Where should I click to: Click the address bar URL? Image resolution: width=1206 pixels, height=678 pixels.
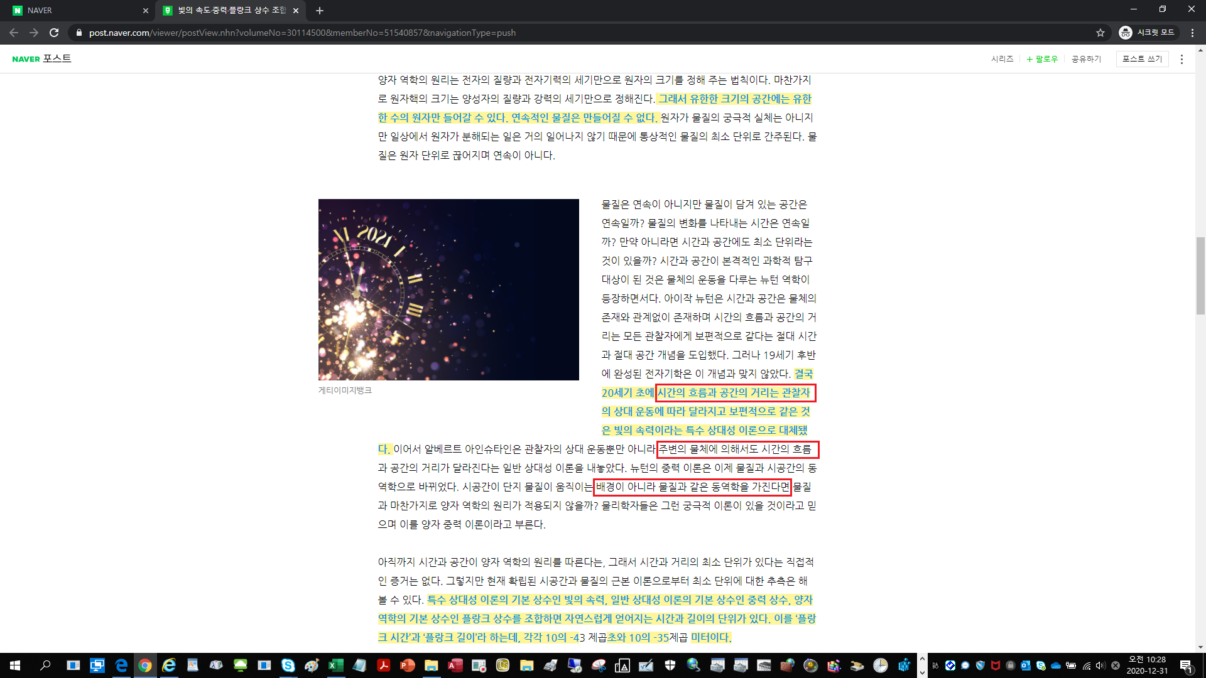click(302, 33)
